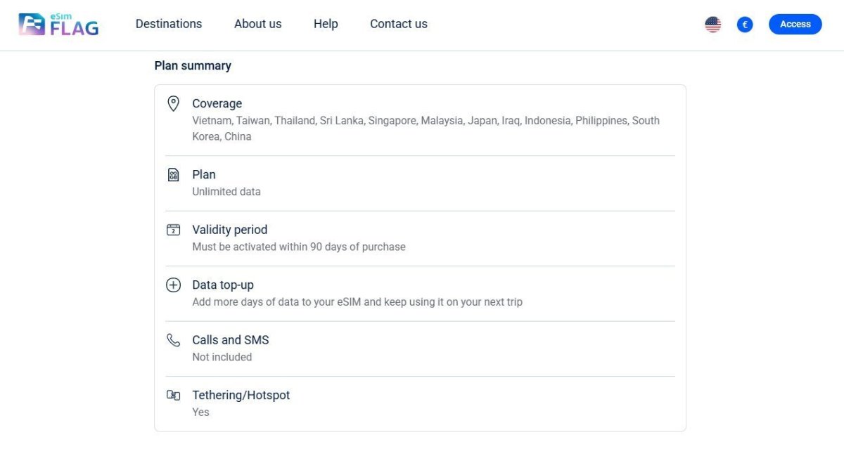Select the Coverage heading text

(x=217, y=103)
